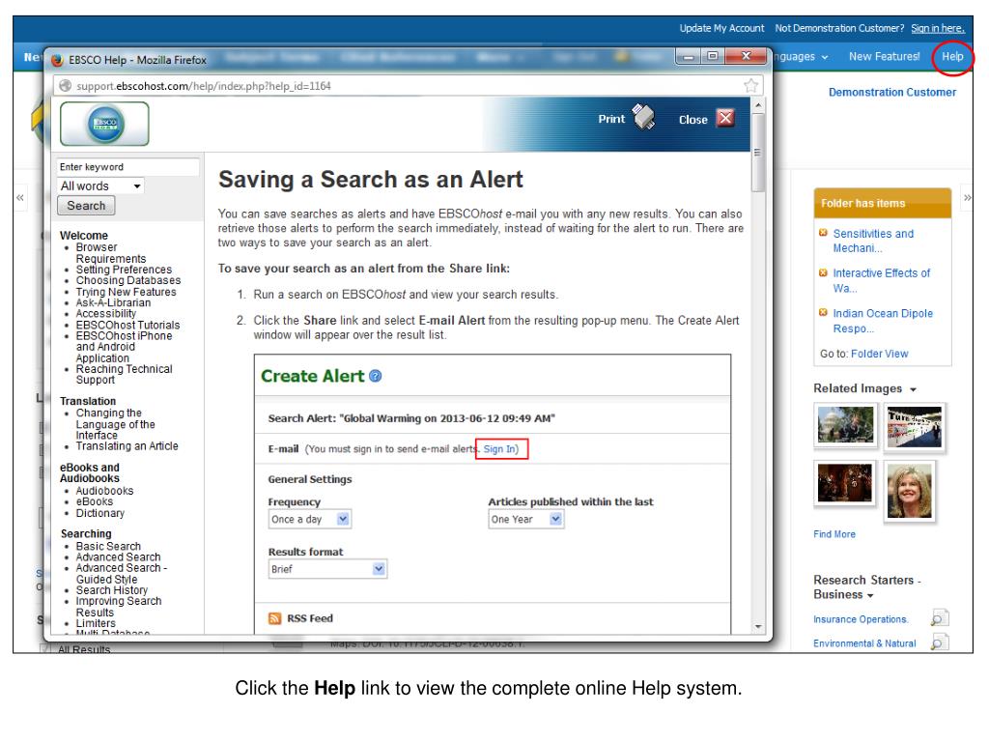
Task: Remove Interactive Effects of Wa... folder item icon
Action: pos(823,272)
